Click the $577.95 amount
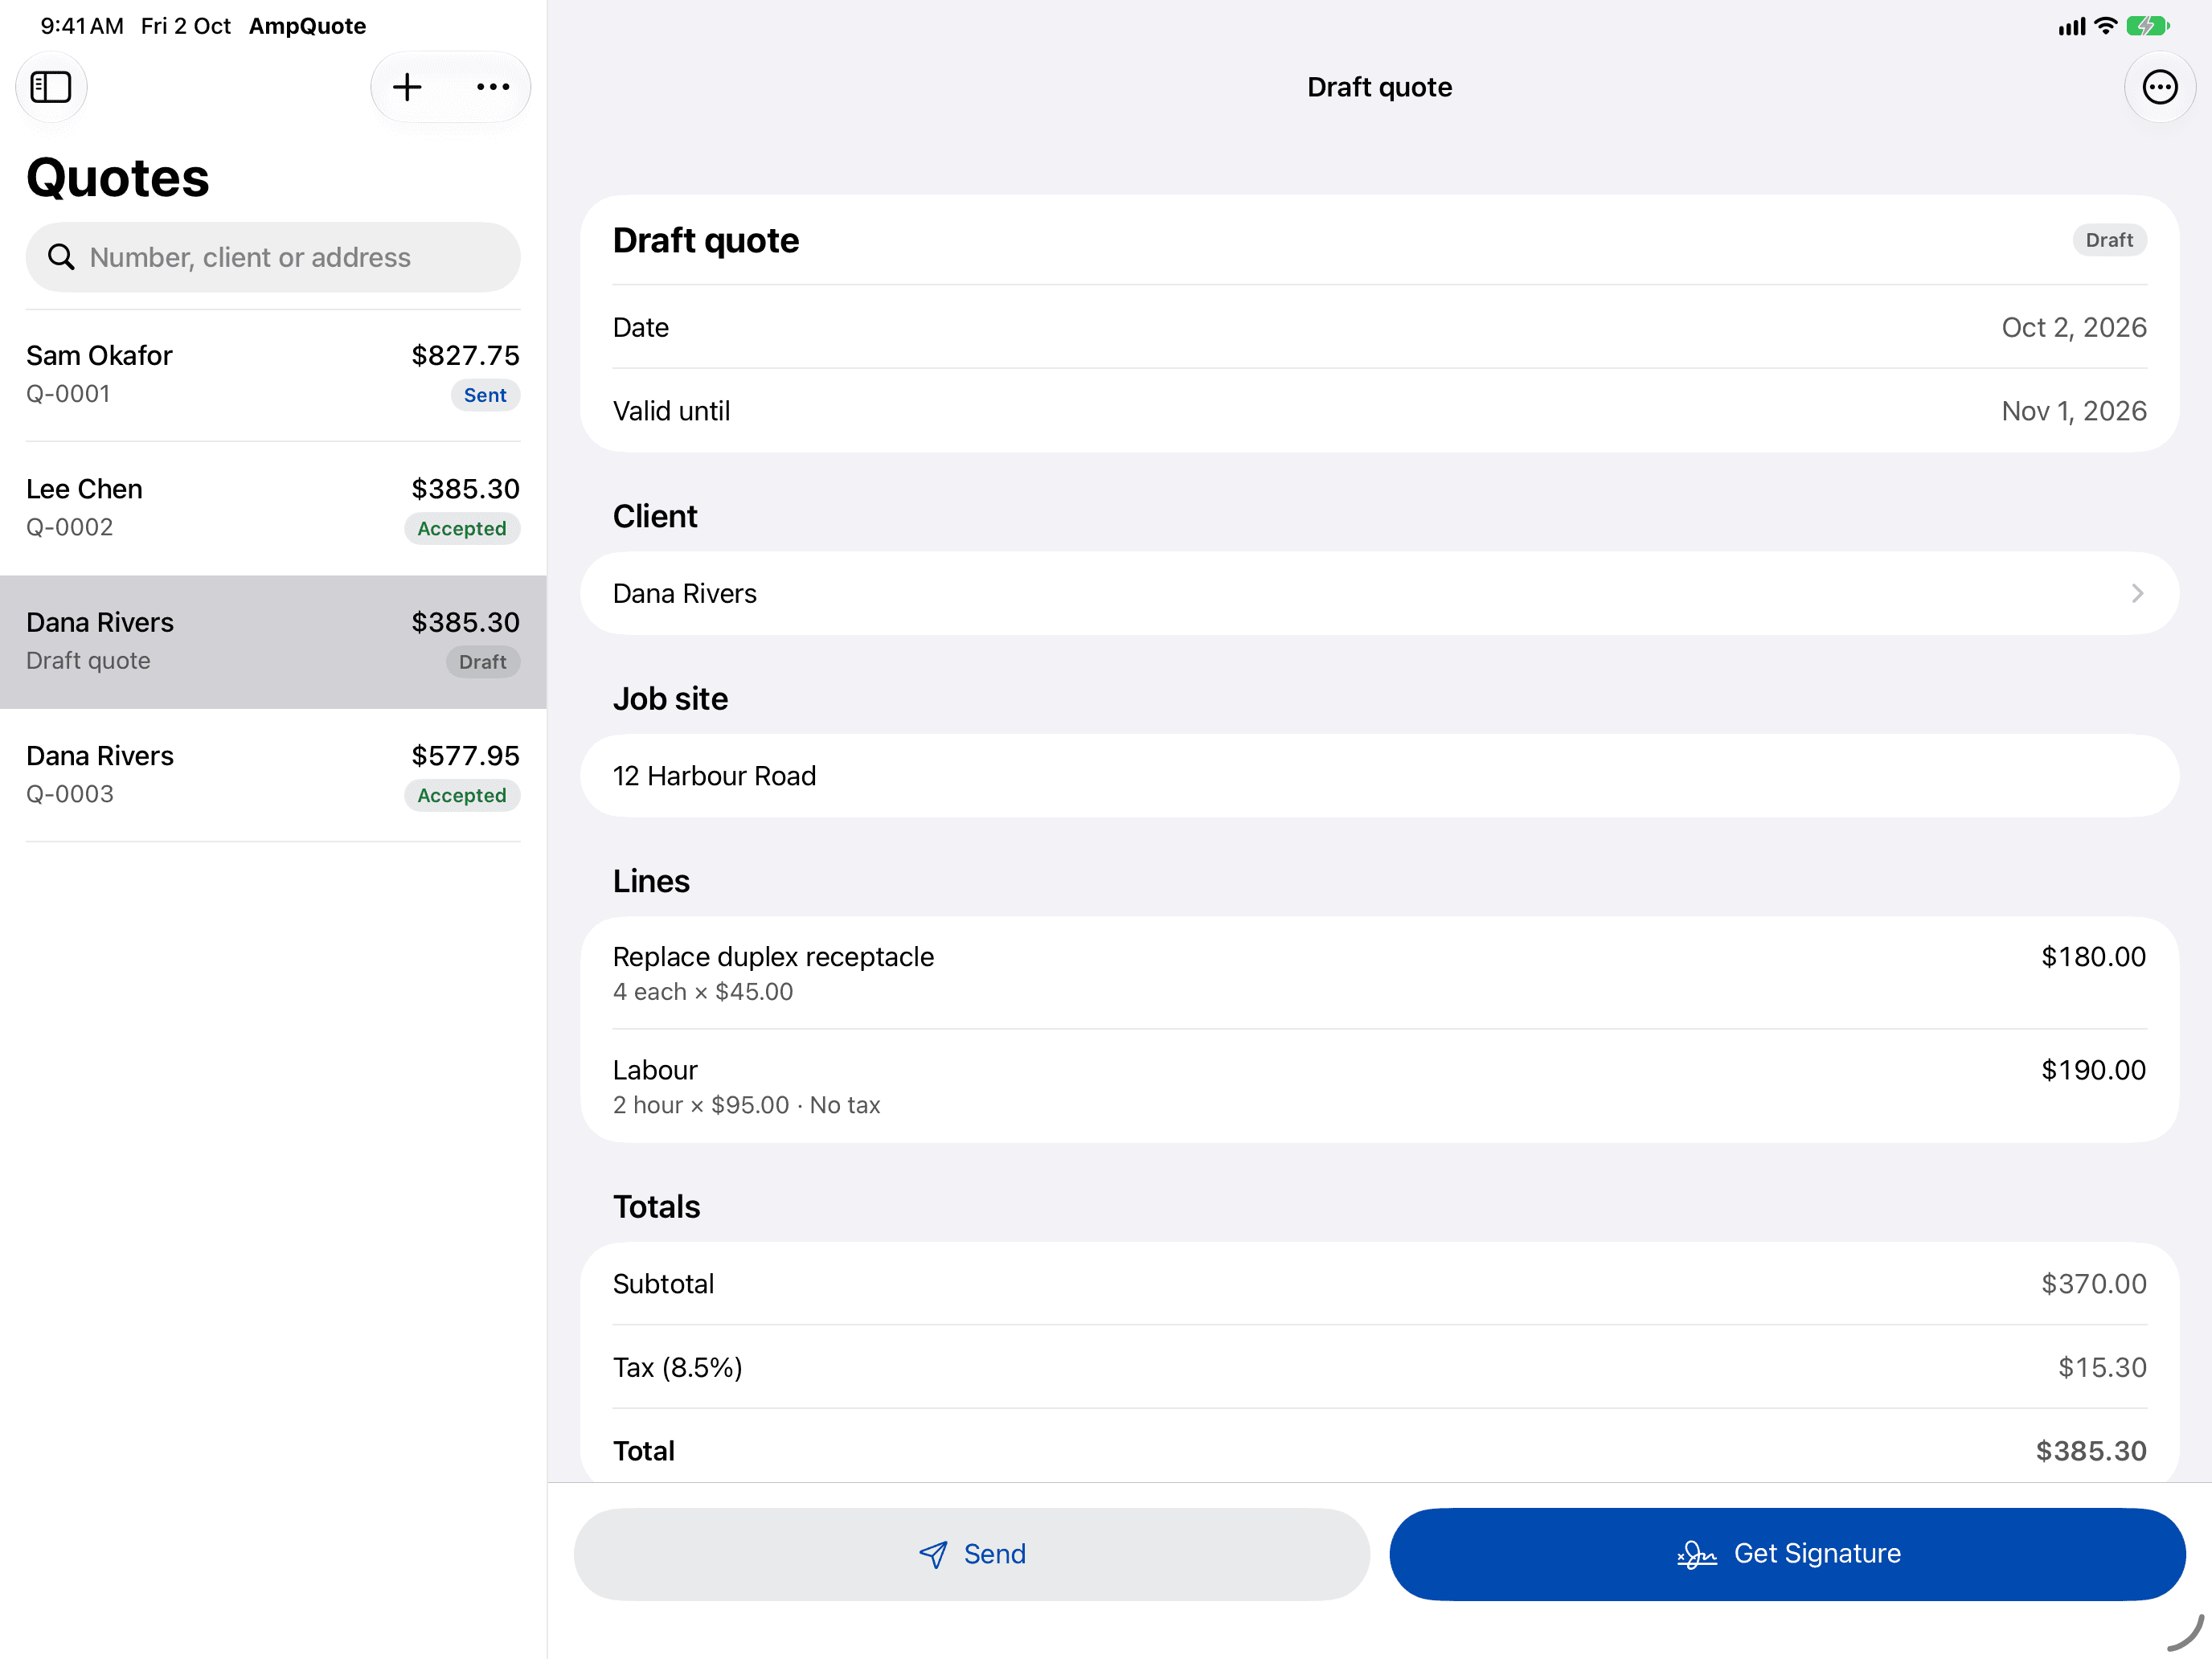This screenshot has height=1659, width=2212. (x=465, y=755)
